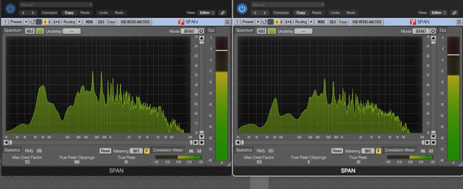
Task: Click reload circular arrow in right SPAN
Action: click(264, 22)
